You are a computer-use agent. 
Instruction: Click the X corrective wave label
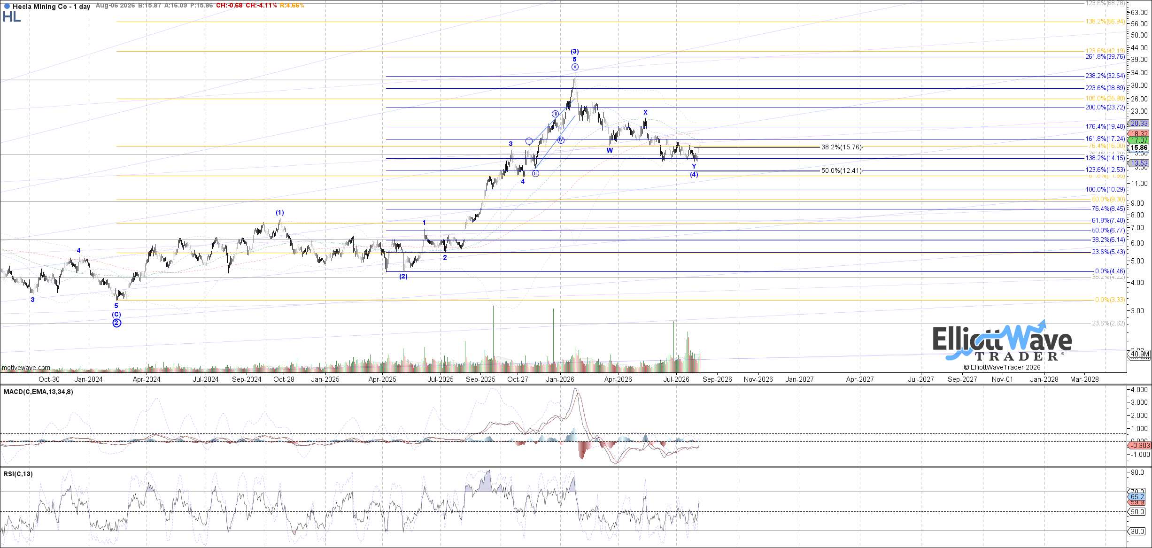point(646,113)
